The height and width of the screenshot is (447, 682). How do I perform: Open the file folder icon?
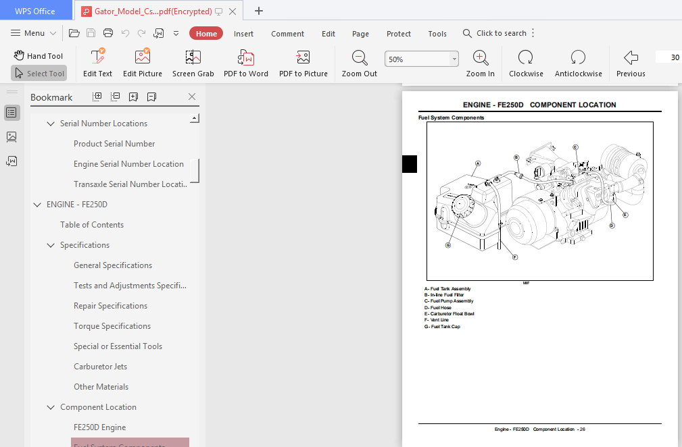point(74,33)
